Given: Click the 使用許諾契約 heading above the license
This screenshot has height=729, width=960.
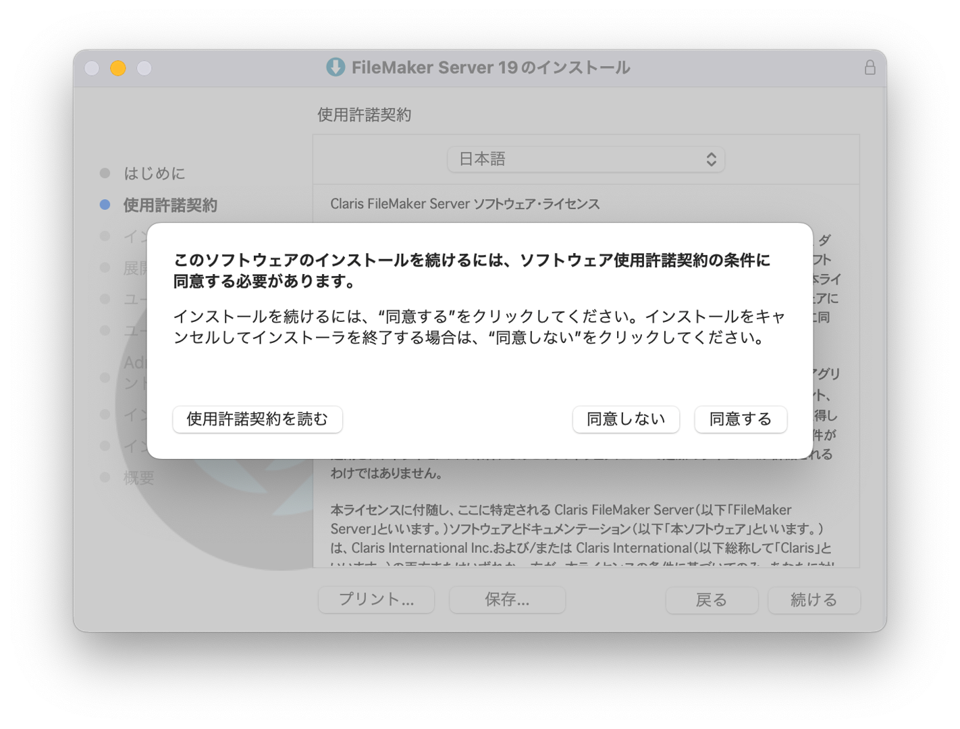Looking at the screenshot, I should [365, 115].
